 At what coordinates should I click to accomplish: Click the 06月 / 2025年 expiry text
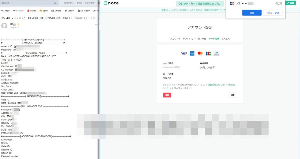click(207, 68)
